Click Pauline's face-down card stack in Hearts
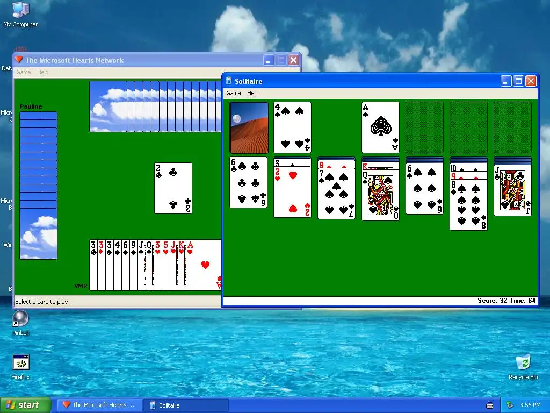 (x=39, y=186)
